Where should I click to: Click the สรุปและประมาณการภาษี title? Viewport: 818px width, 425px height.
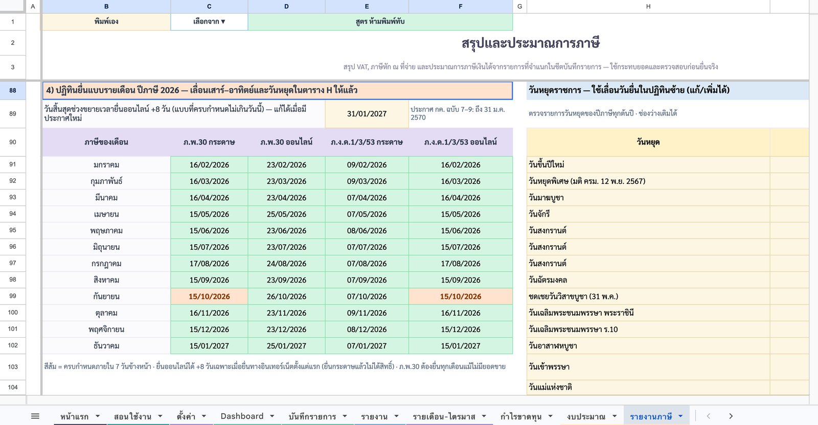[x=531, y=43]
